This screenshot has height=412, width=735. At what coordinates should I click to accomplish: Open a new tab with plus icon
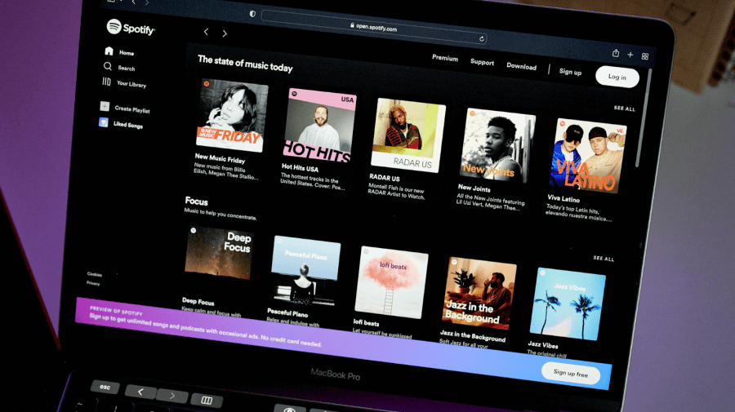pyautogui.click(x=630, y=55)
